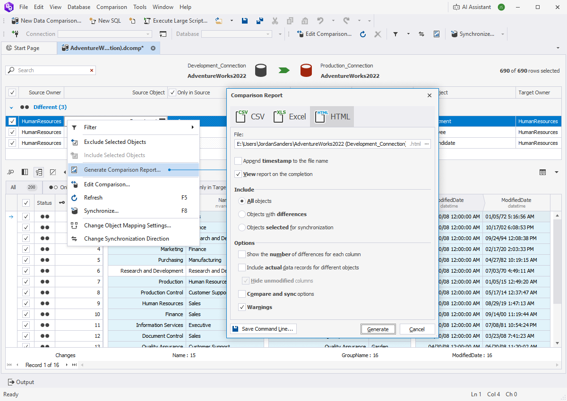Click Execute Large Script toolbar button
Image resolution: width=567 pixels, height=401 pixels.
click(x=175, y=21)
